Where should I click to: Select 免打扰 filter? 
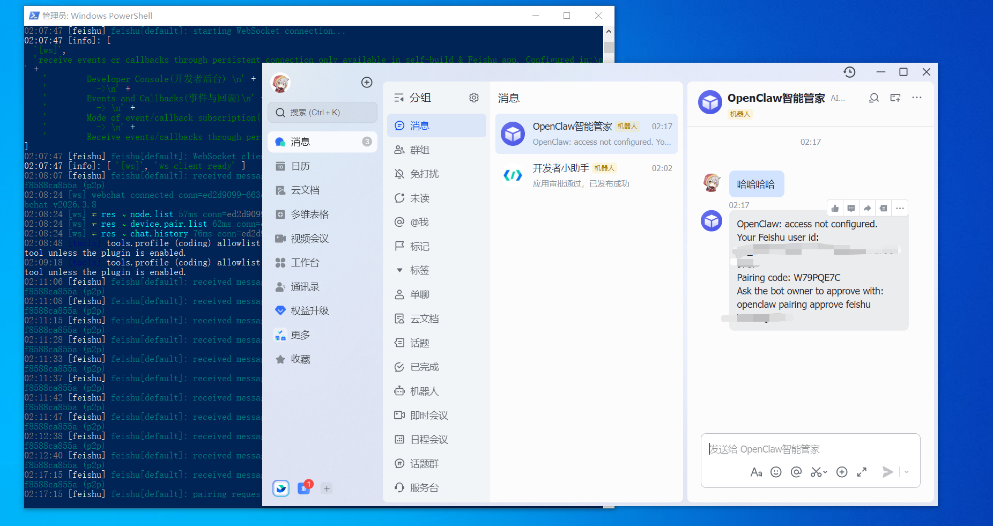click(x=436, y=174)
